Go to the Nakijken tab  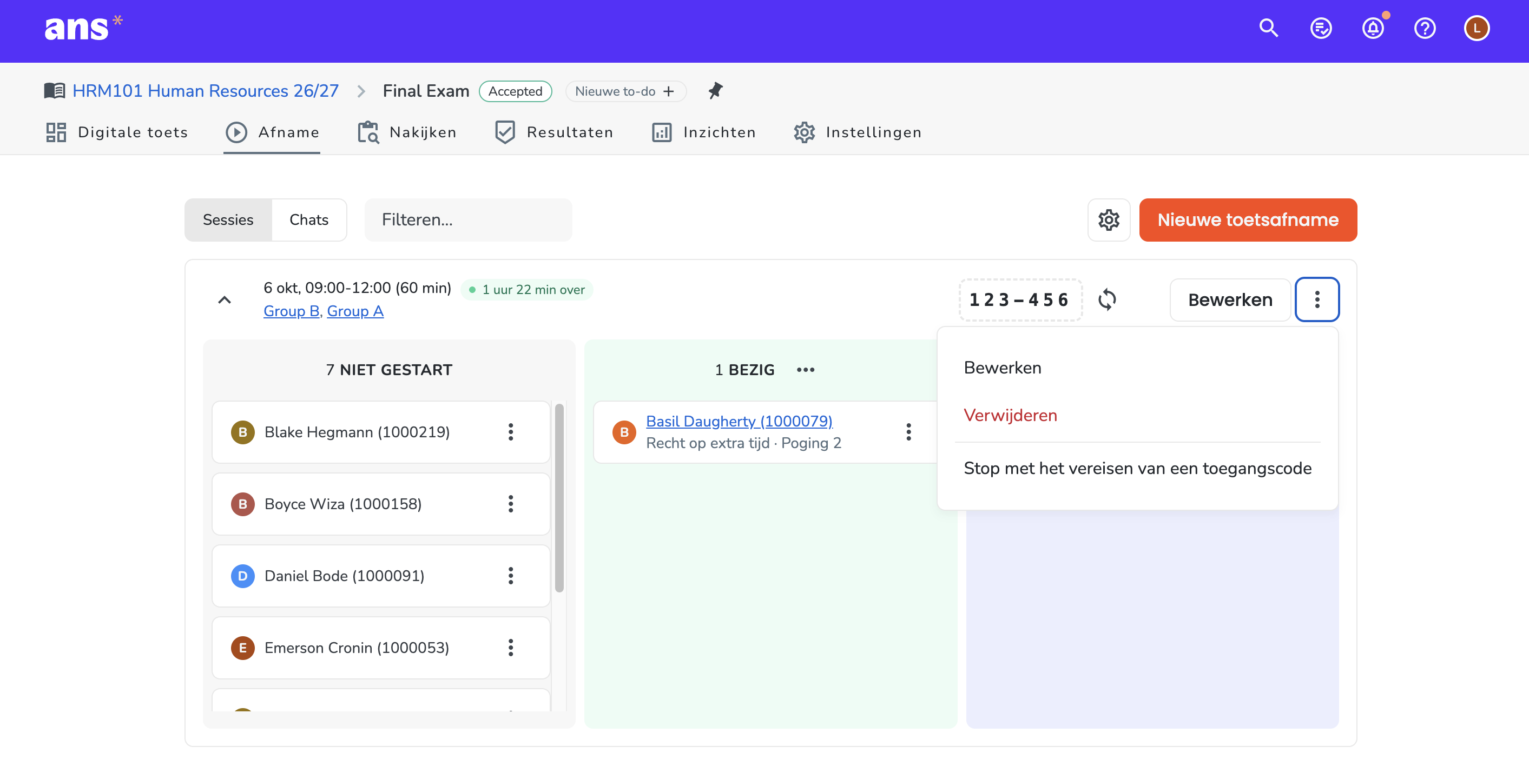tap(407, 132)
